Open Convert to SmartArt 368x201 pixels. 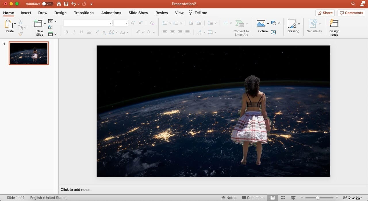pos(241,27)
